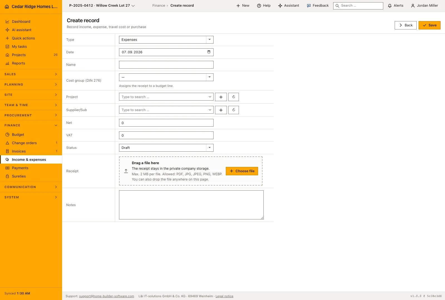Refresh the Project list
Screen dimensions: 445x300
(x=234, y=97)
